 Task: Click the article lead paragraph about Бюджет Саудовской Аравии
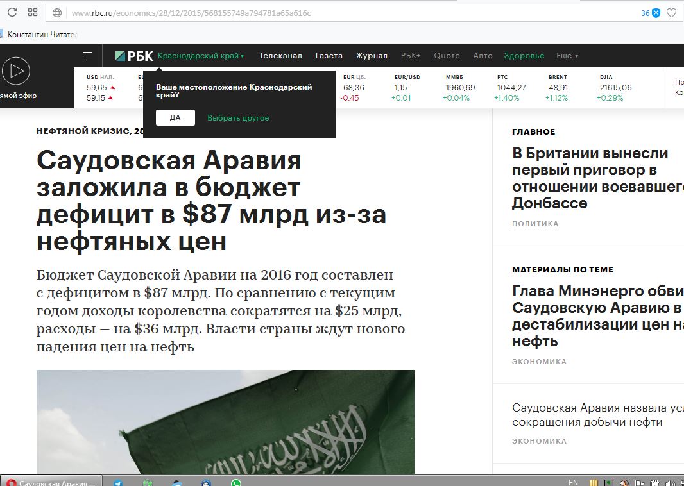coord(221,311)
